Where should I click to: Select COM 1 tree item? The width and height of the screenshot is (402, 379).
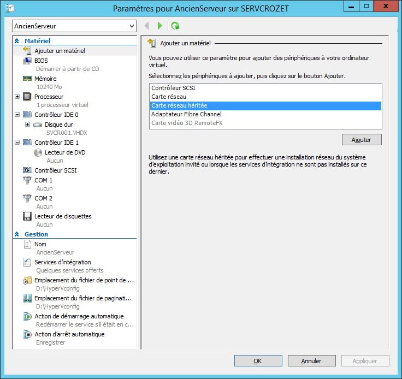click(43, 180)
